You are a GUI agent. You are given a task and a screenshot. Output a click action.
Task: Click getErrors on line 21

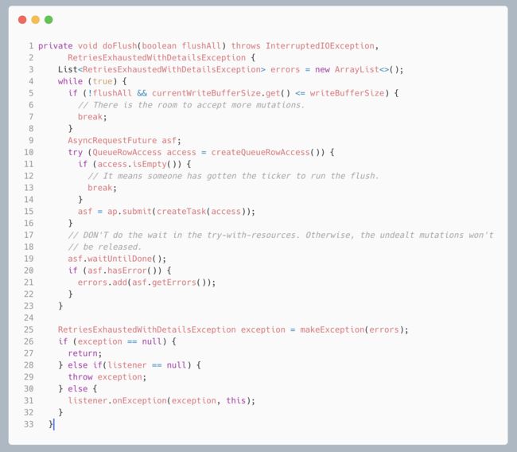174,282
